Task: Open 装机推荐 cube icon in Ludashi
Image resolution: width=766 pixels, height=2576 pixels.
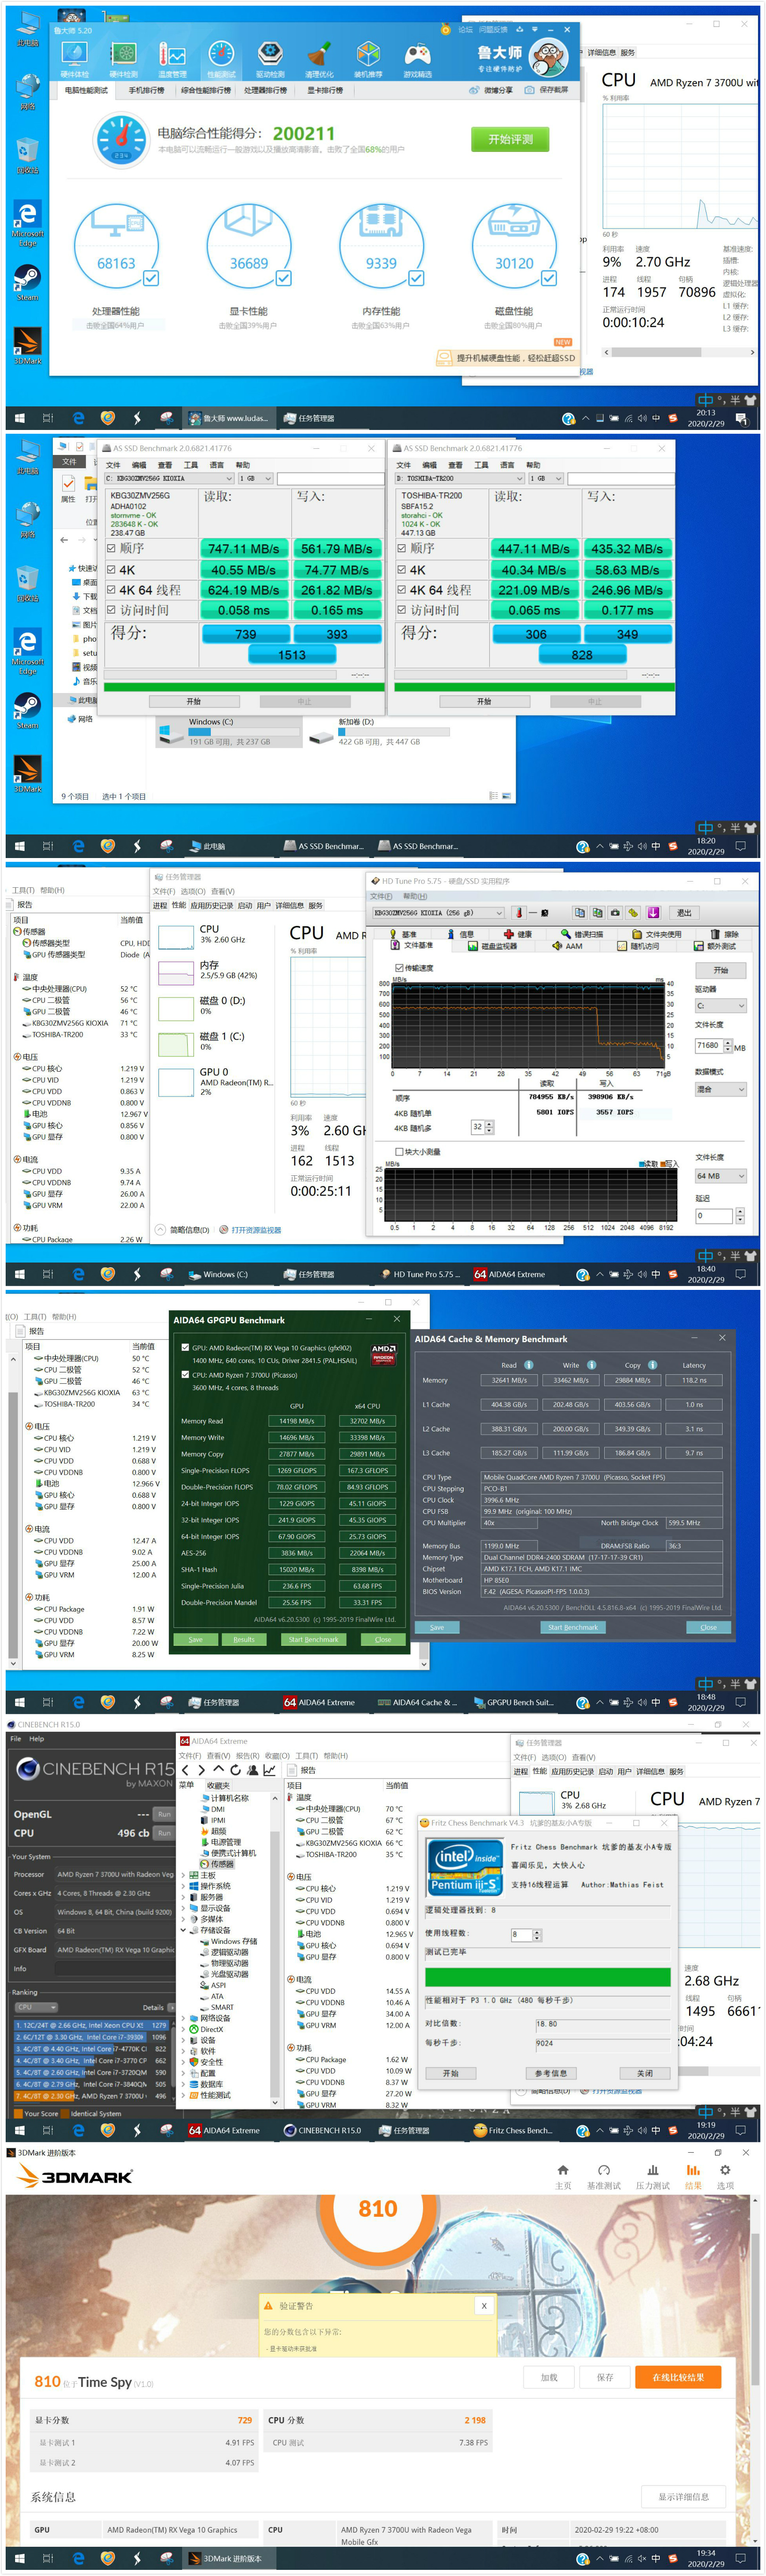Action: click(x=368, y=60)
